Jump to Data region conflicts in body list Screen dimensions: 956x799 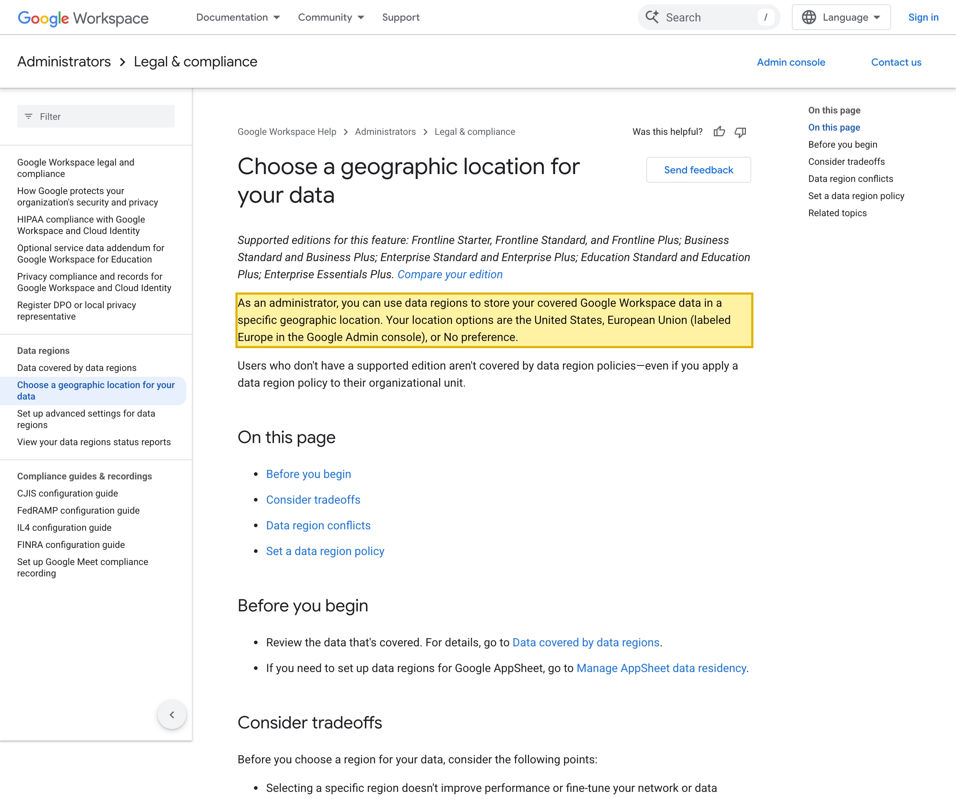click(x=318, y=525)
